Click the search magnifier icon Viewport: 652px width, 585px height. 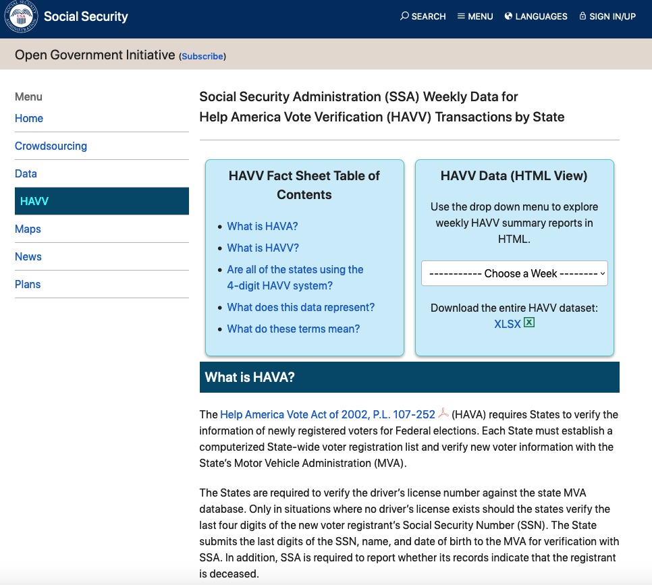[404, 16]
